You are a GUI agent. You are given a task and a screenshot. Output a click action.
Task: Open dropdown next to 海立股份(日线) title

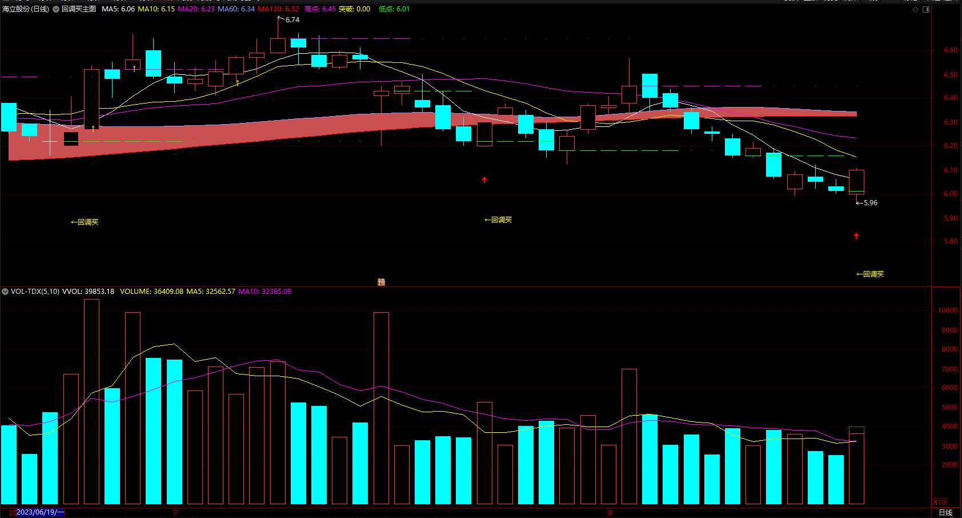[x=56, y=9]
